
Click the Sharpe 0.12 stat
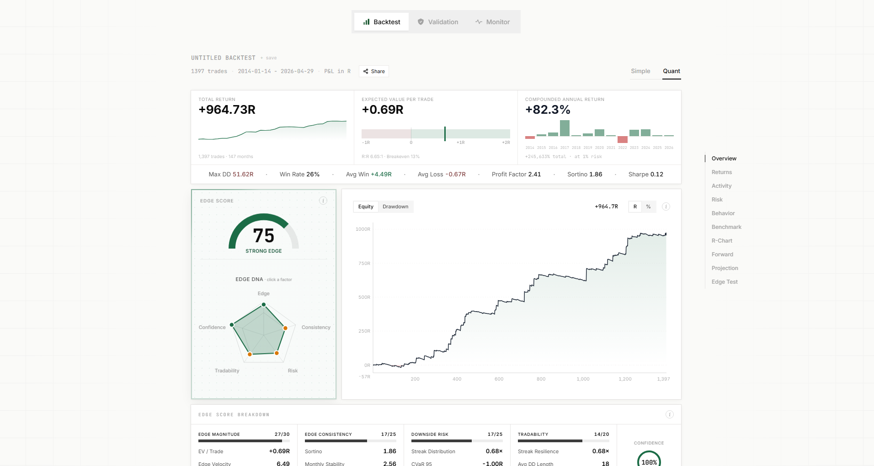[x=645, y=175]
